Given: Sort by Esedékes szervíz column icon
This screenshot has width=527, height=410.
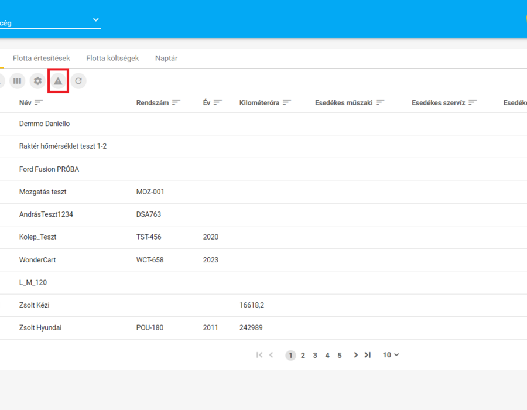Looking at the screenshot, I should pyautogui.click(x=473, y=102).
